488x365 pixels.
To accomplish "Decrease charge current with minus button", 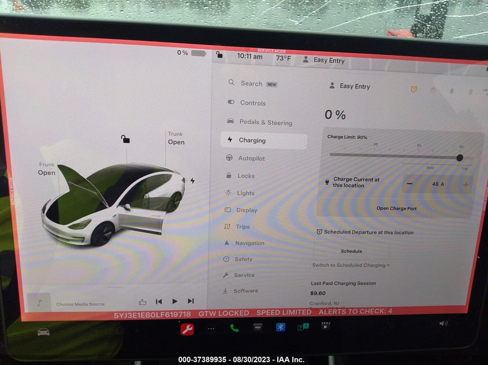I will point(409,184).
